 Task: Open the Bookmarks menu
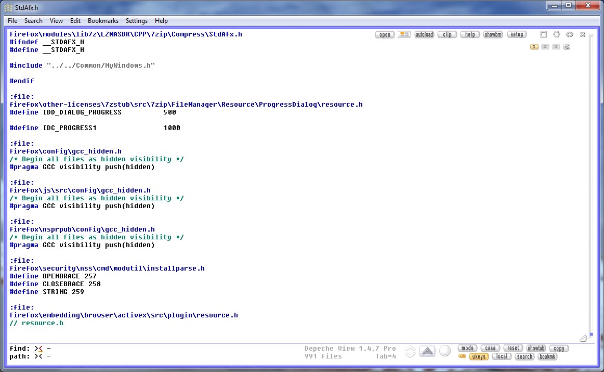coord(103,21)
